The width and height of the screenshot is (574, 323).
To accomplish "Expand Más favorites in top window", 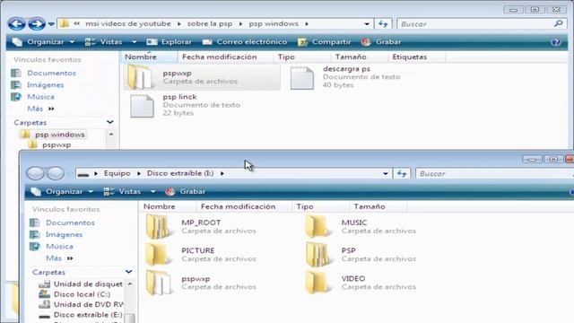I will [40, 109].
